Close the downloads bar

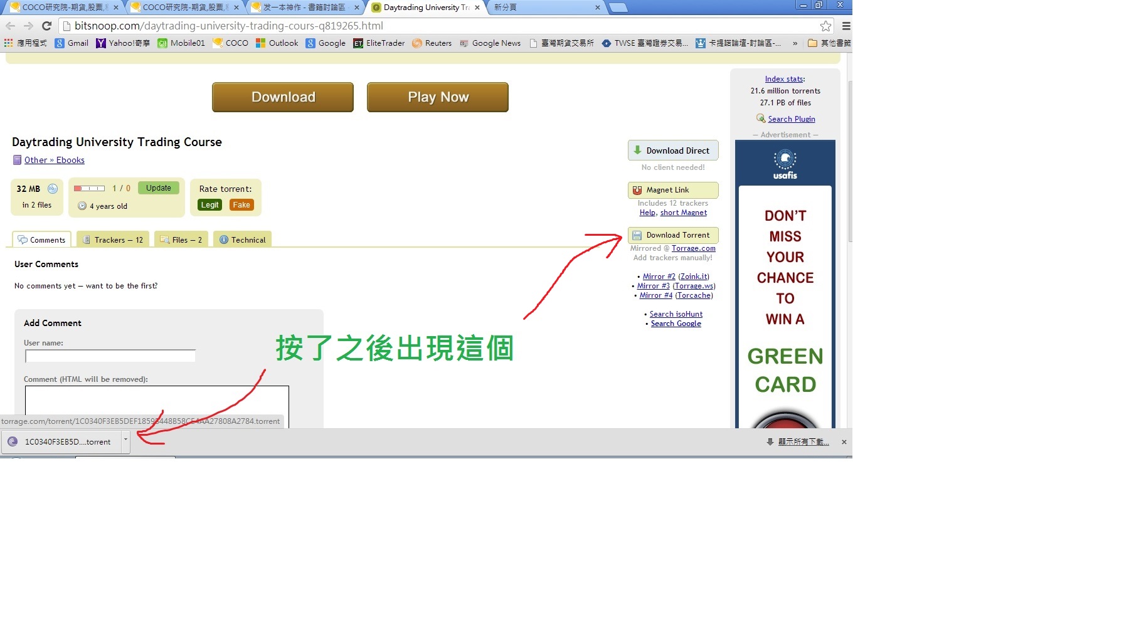tap(844, 442)
